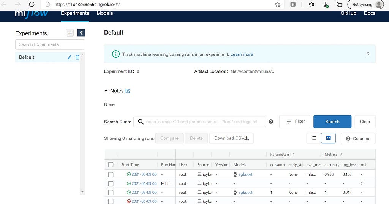
Task: Collapse experiments sidebar chevron button
Action: [x=81, y=33]
